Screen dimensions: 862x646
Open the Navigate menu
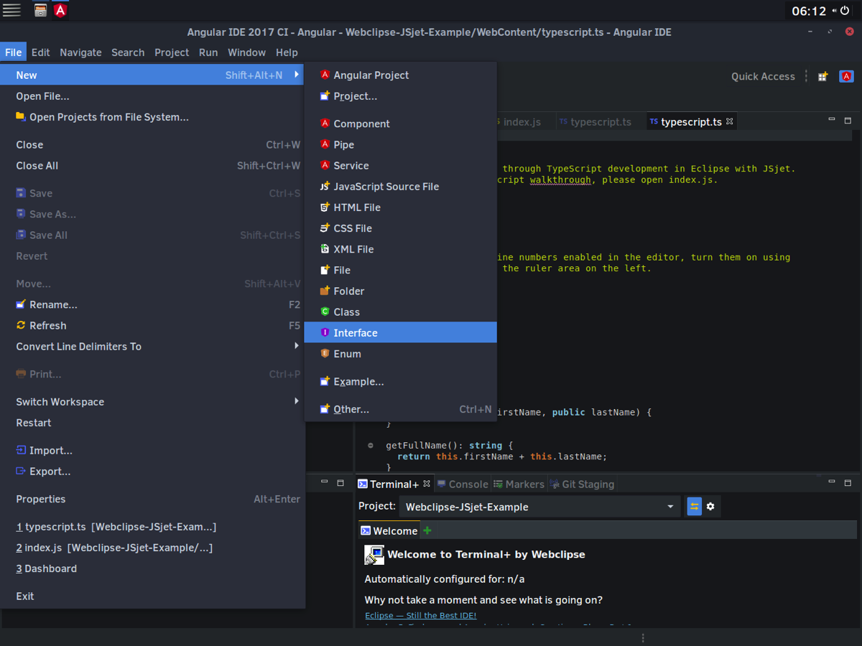tap(80, 52)
